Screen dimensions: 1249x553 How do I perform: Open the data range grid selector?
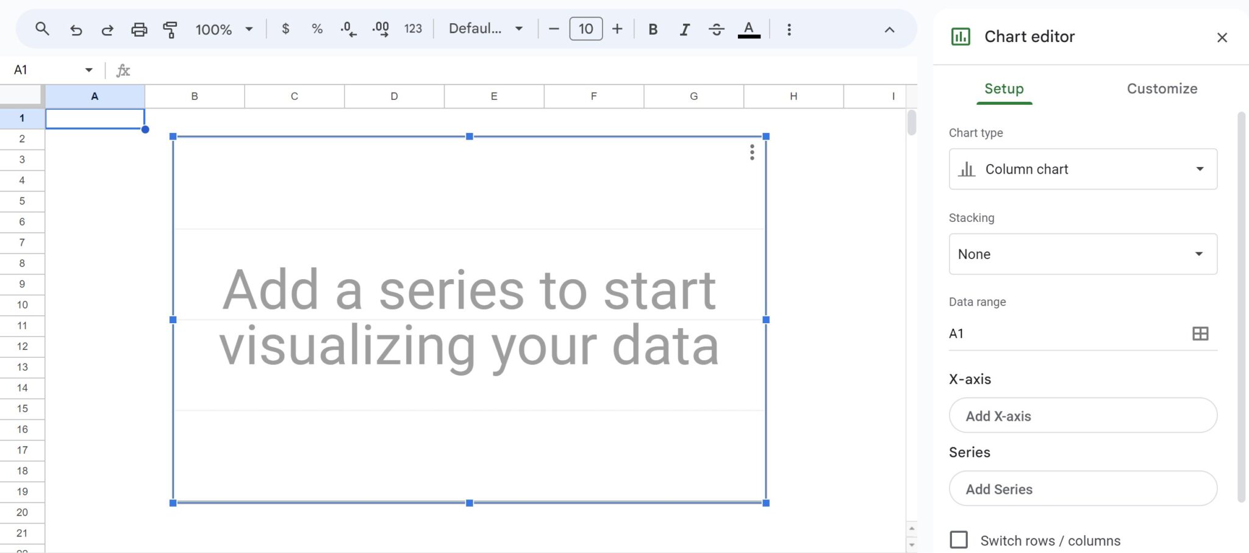pyautogui.click(x=1199, y=334)
